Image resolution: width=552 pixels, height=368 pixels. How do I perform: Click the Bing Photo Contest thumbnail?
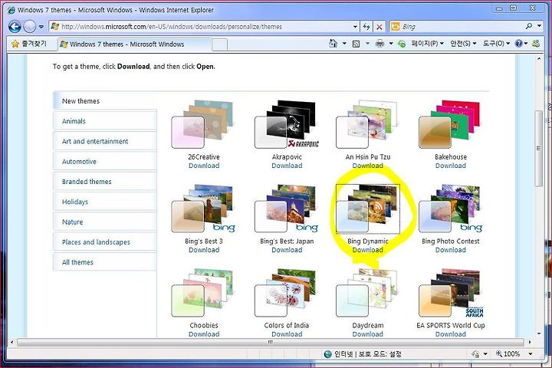click(x=450, y=209)
